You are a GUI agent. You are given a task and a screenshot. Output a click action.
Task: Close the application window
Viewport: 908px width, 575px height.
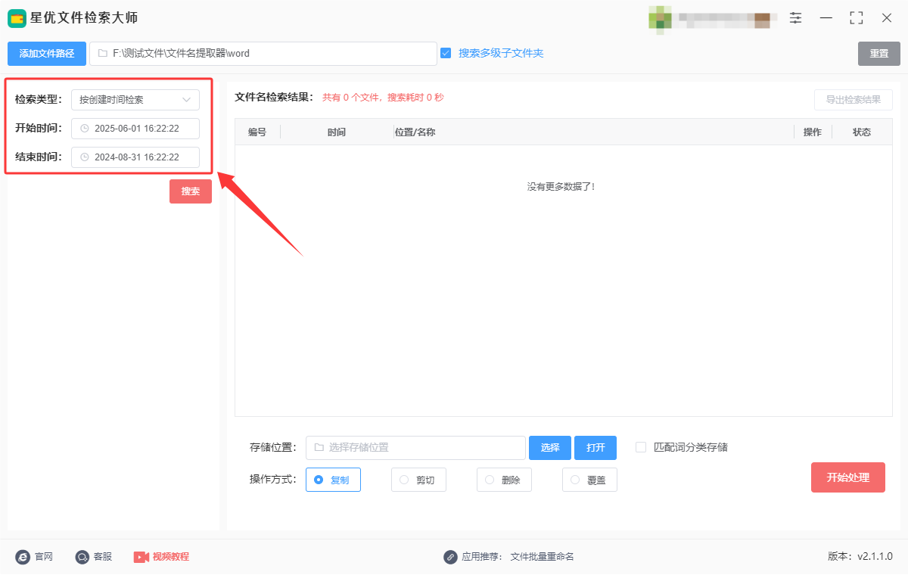coord(887,17)
